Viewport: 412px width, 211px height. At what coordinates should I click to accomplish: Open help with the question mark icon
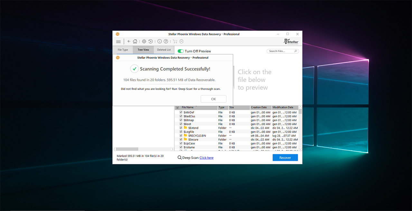pos(166,41)
